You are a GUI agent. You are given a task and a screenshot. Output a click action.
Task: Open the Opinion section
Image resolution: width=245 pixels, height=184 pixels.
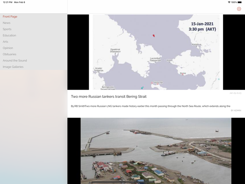8,48
